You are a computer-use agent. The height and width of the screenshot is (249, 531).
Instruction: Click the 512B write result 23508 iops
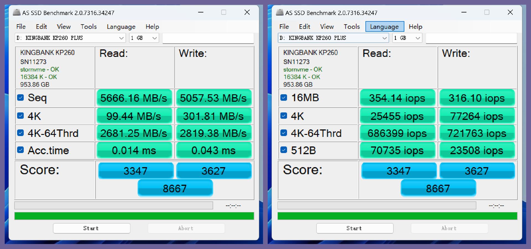click(477, 150)
